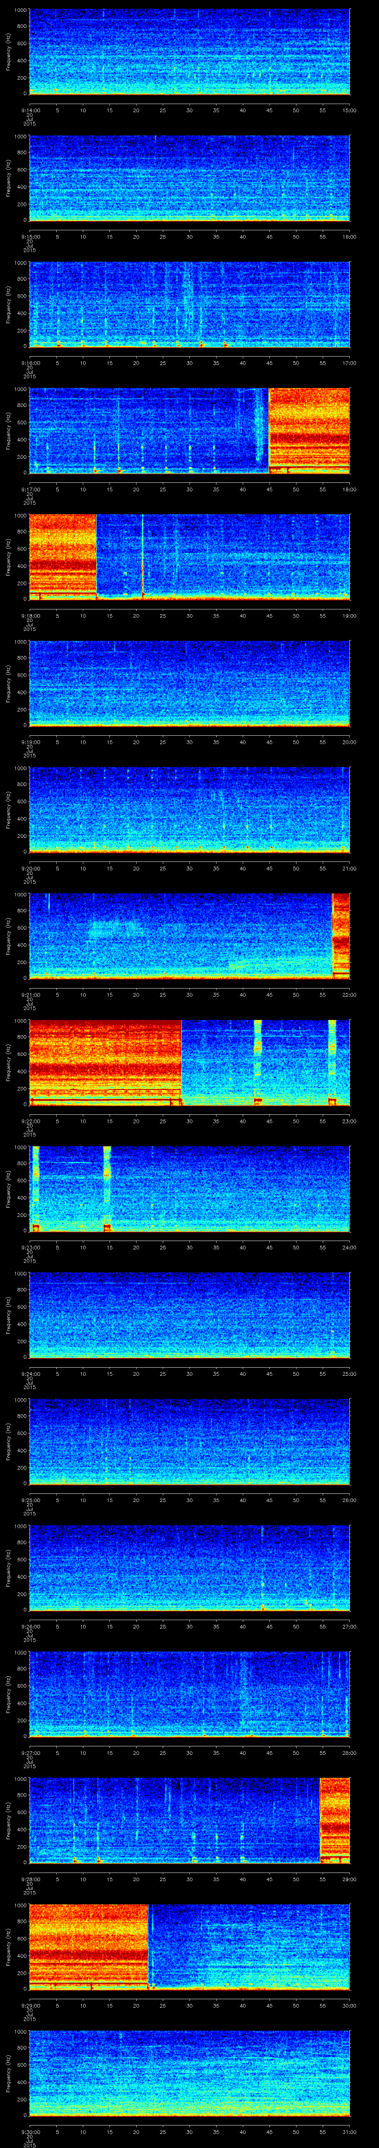Image resolution: width=379 pixels, height=2148 pixels.
Task: Pick the 9:22:00 spectrogram panel
Action: (190, 1062)
